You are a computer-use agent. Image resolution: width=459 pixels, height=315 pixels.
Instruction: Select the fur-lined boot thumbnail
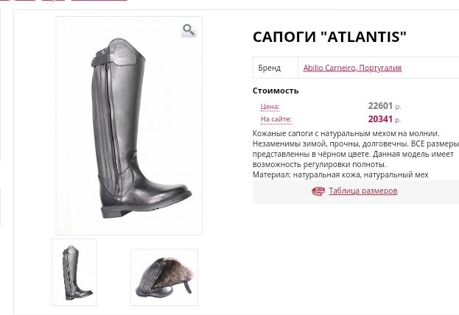[164, 277]
